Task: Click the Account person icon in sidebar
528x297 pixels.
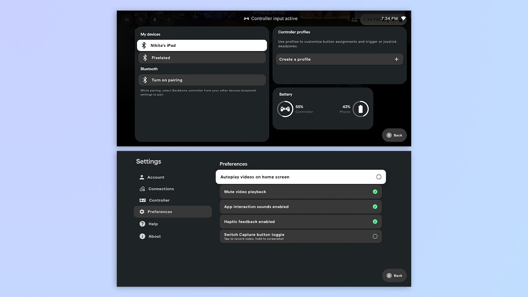Action: (142, 177)
